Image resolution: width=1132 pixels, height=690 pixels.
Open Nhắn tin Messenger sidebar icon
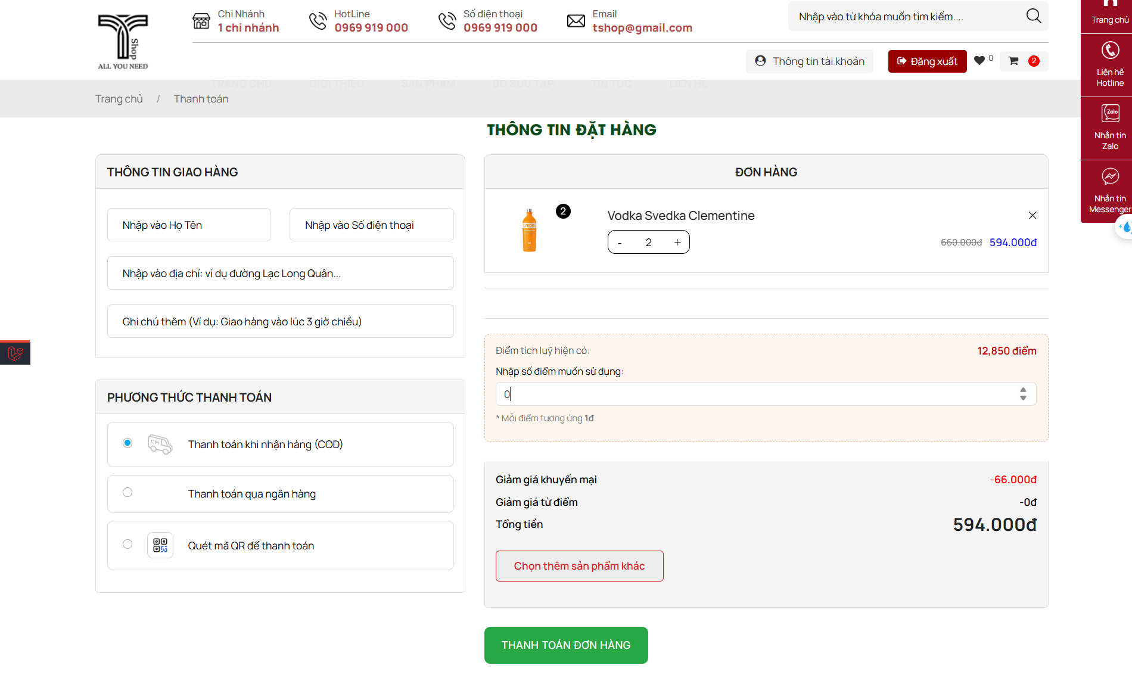pyautogui.click(x=1110, y=176)
